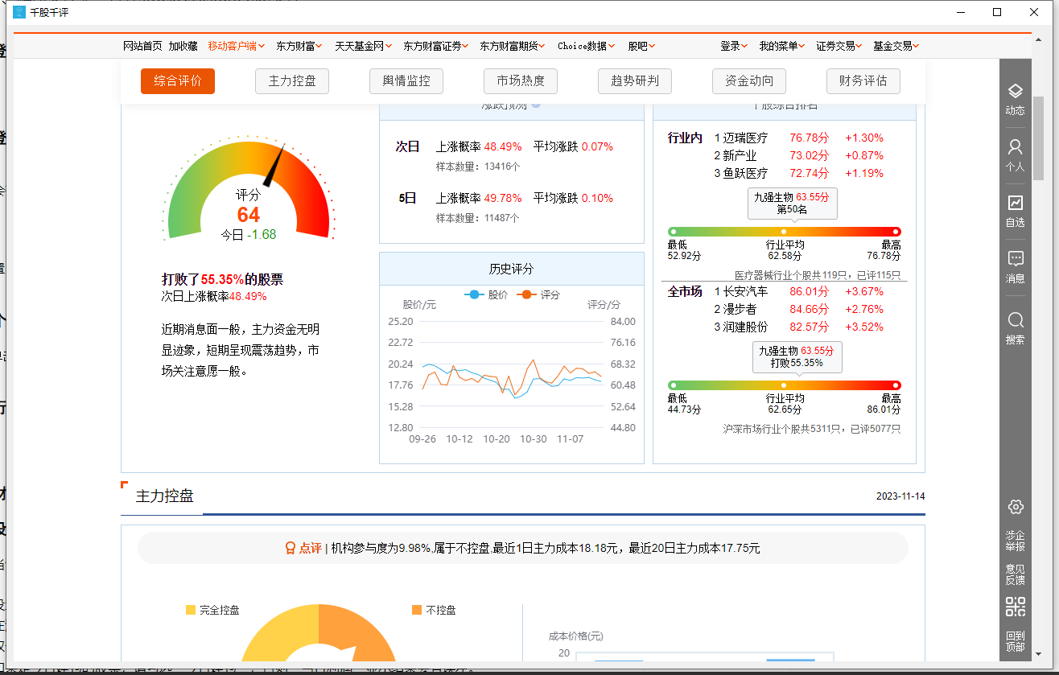Click the QR code icon

pos(1015,607)
